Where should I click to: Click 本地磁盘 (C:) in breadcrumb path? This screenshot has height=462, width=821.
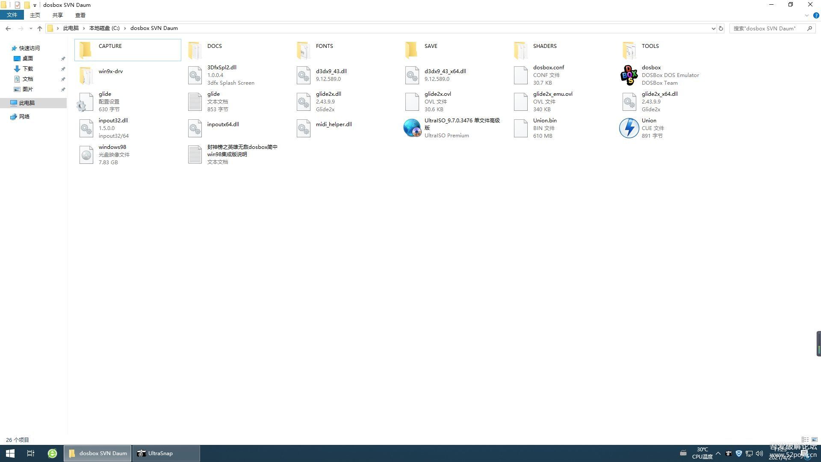[104, 28]
